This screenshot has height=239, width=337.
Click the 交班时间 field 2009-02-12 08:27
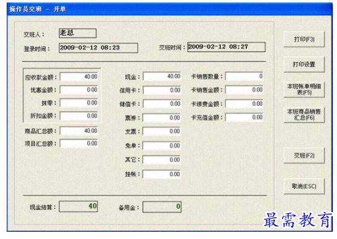click(226, 47)
